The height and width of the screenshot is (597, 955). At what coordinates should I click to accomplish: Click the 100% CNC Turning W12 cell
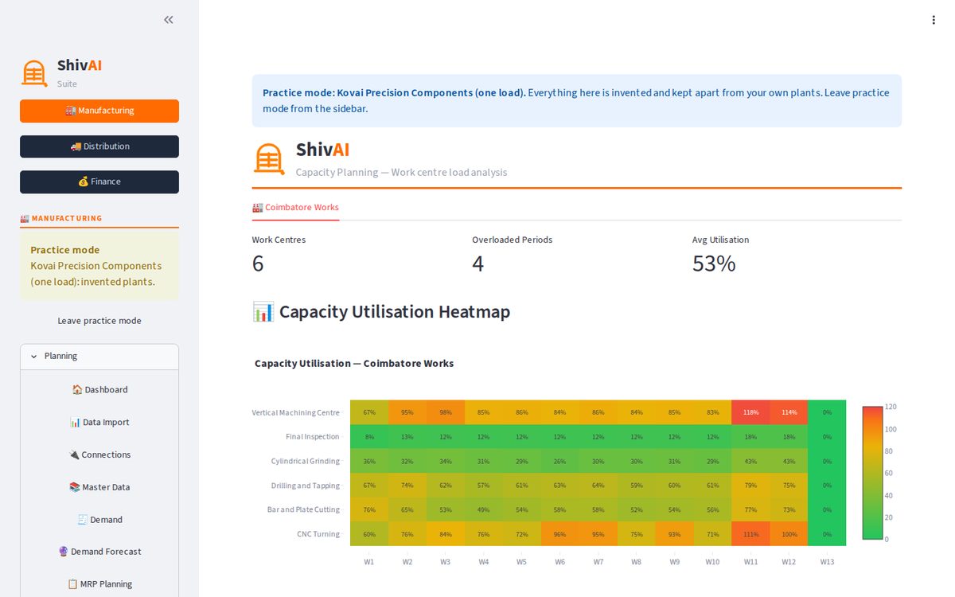(x=789, y=534)
